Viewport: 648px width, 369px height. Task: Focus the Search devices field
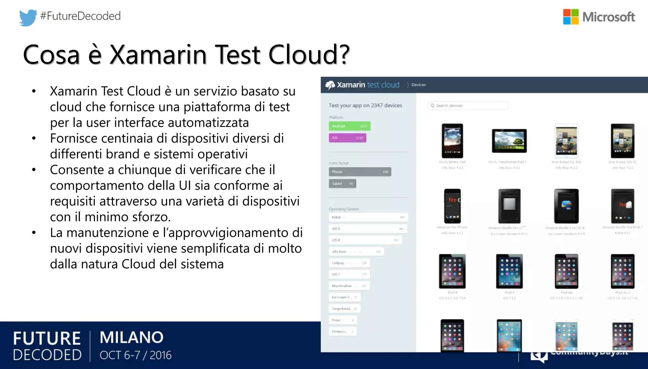(468, 106)
